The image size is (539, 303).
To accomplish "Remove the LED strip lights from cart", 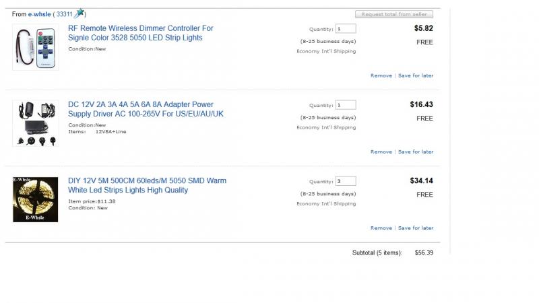I will click(x=381, y=228).
